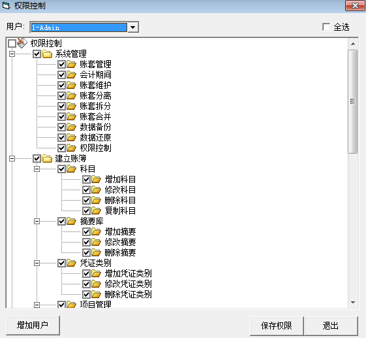The height and width of the screenshot is (338, 366).
Task: Uncheck the 修改摘要 permission checkbox
Action: point(86,242)
